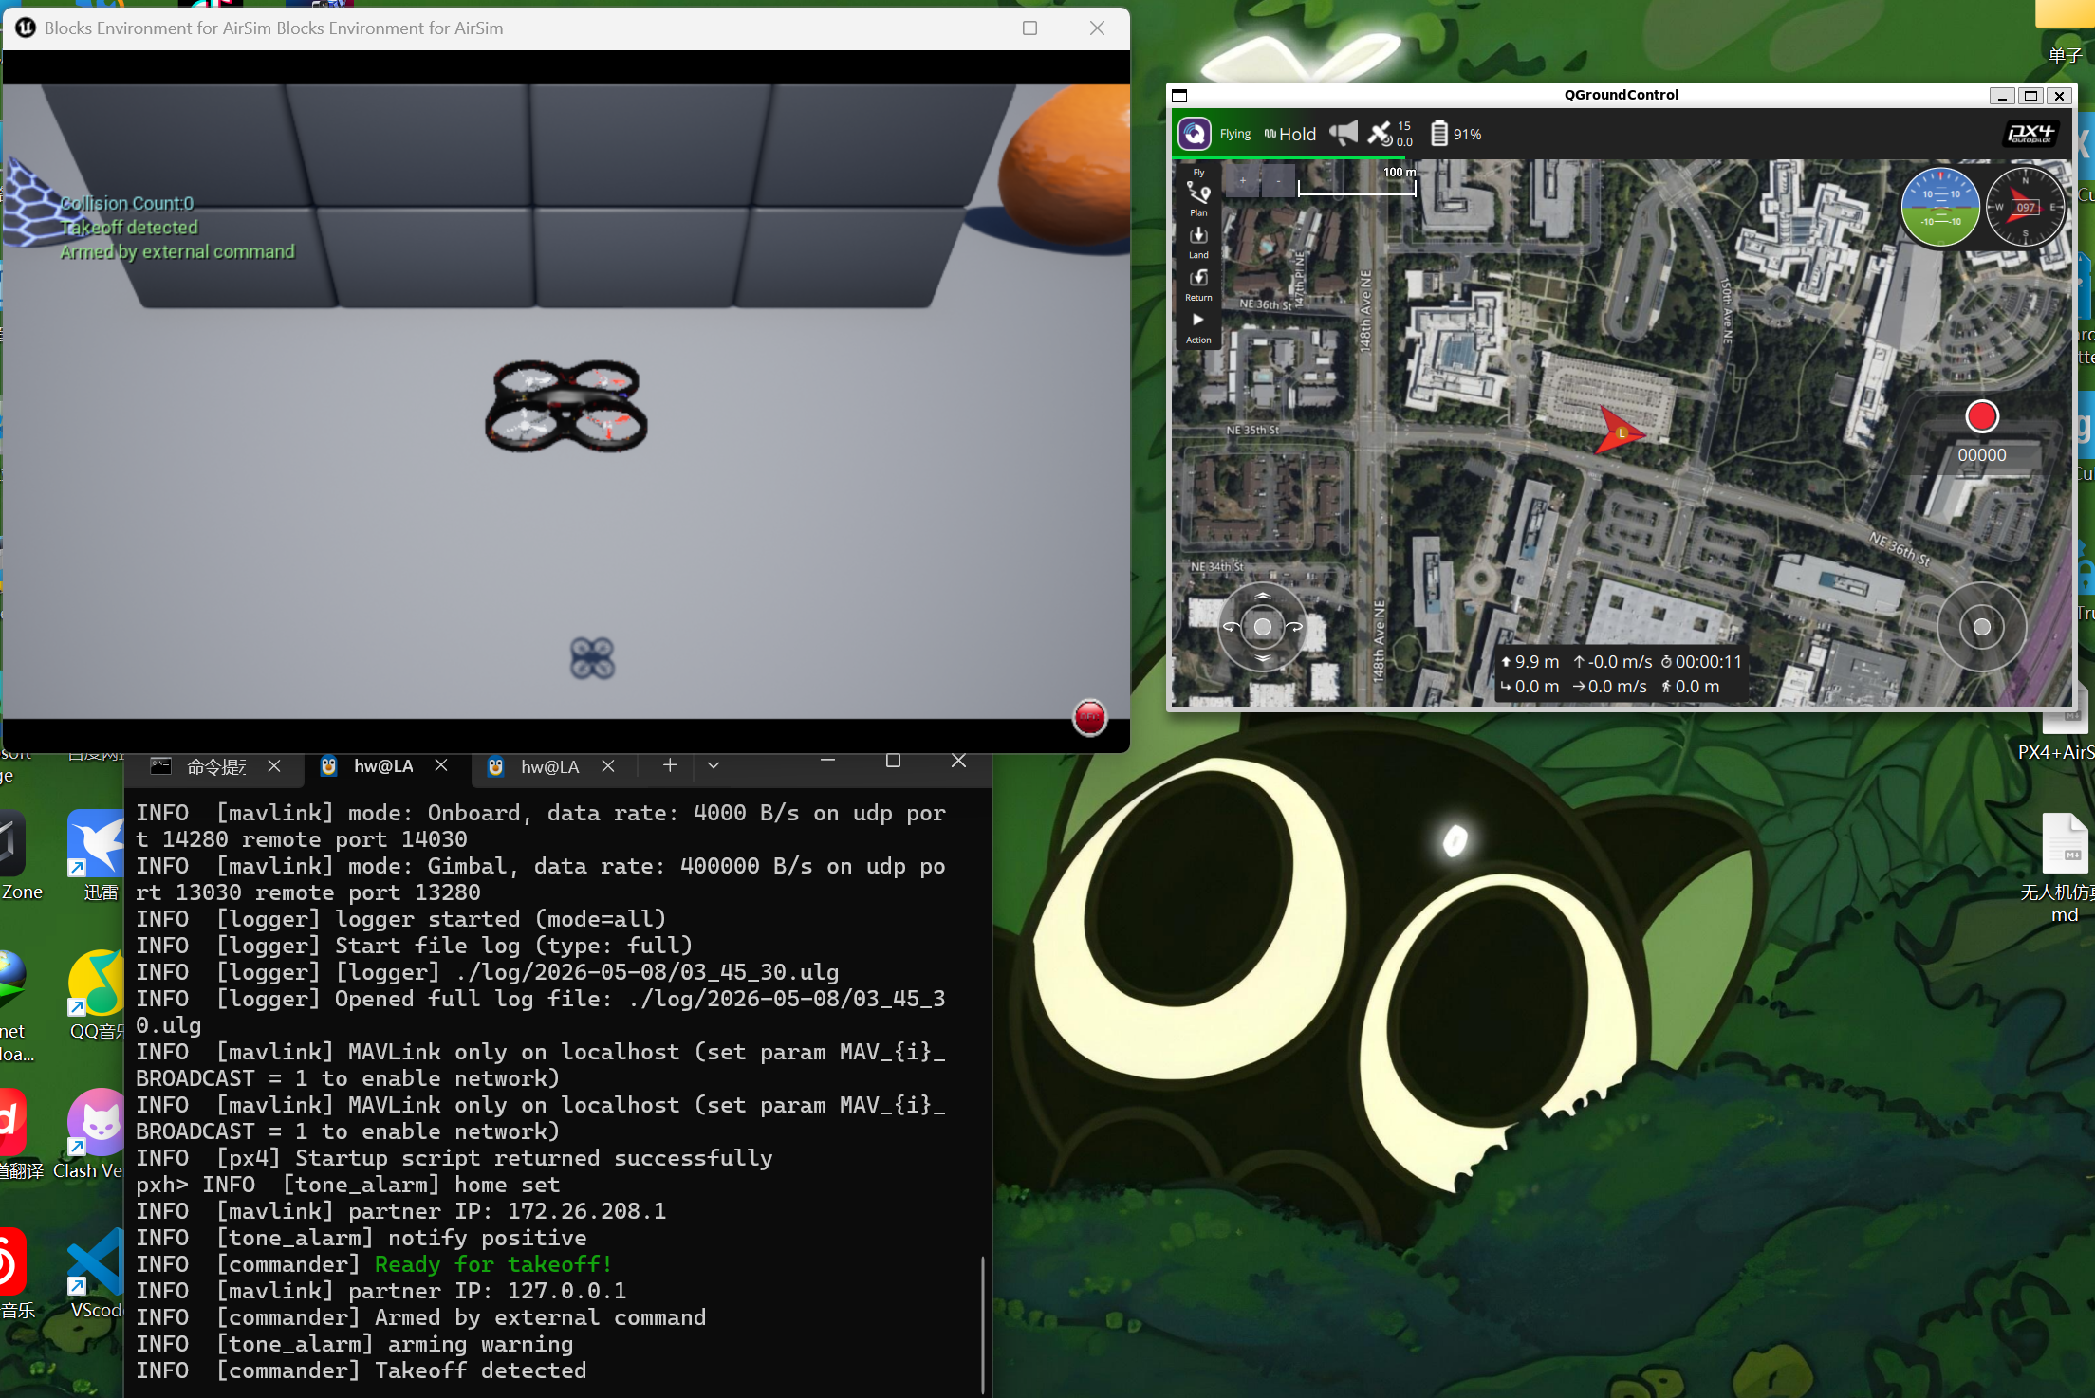Viewport: 2095px width, 1398px height.
Task: Click the red vehicle arrow on the map
Action: pos(1619,431)
